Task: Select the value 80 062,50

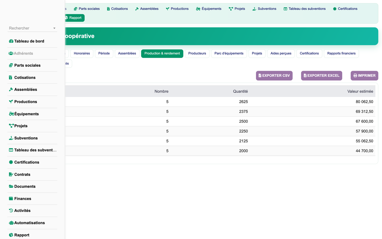Action: coord(364,102)
